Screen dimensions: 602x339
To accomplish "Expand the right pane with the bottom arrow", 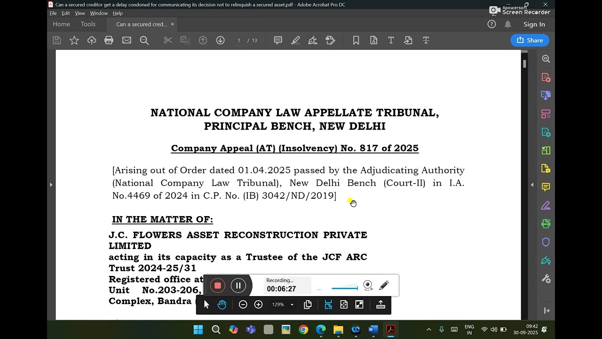I will coord(547,311).
